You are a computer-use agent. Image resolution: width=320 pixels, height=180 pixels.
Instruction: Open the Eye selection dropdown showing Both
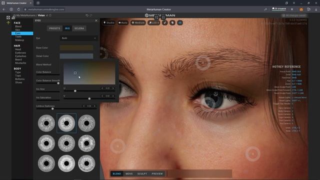[x=78, y=38]
